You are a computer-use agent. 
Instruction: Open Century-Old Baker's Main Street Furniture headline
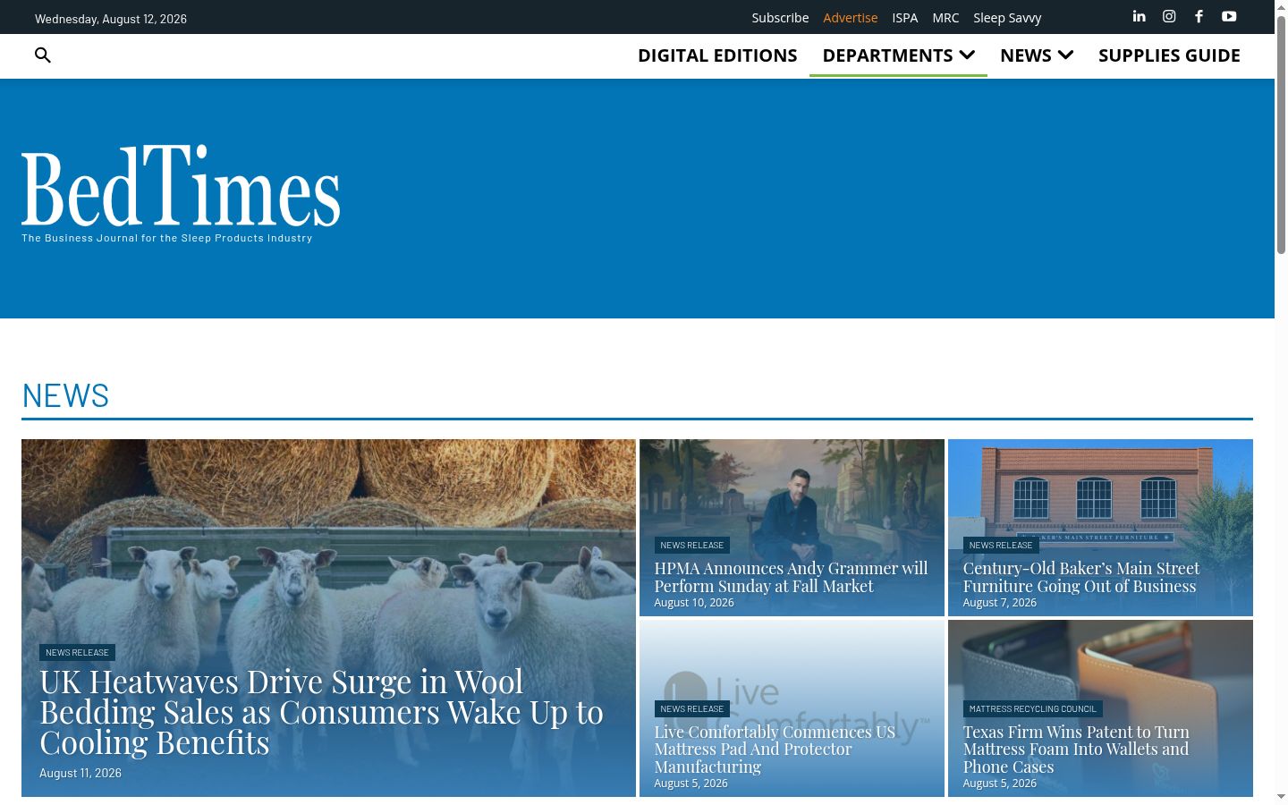pyautogui.click(x=1081, y=577)
